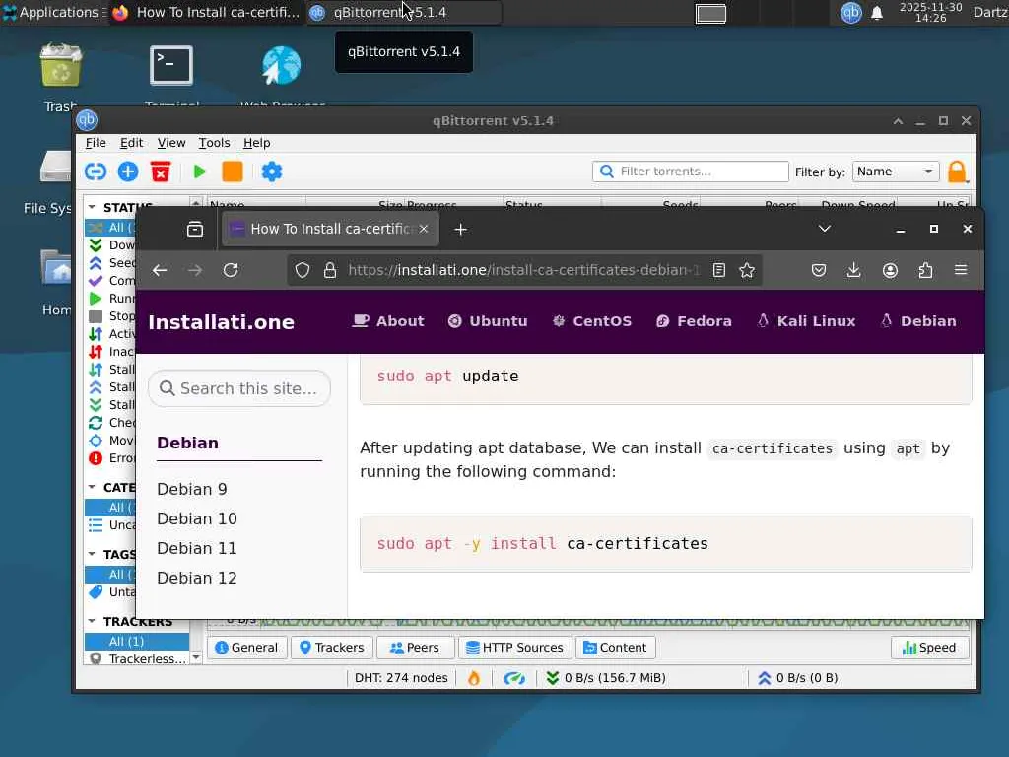Open the Firefox hamburger menu
Screen dimensions: 1009x757
click(x=961, y=270)
